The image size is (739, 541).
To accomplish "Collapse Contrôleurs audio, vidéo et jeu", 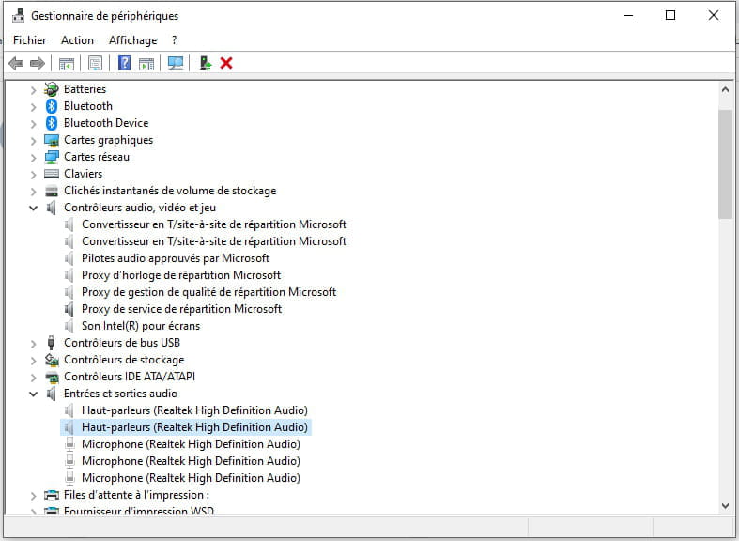I will [x=33, y=208].
